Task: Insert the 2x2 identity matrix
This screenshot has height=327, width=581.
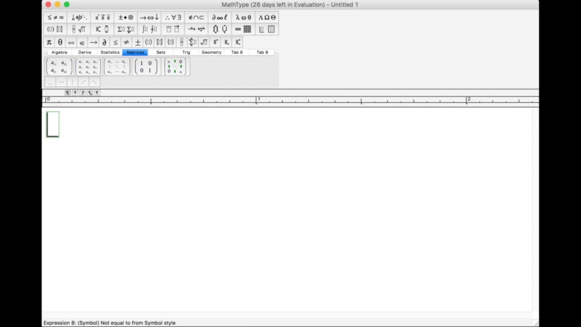Action: pos(146,67)
